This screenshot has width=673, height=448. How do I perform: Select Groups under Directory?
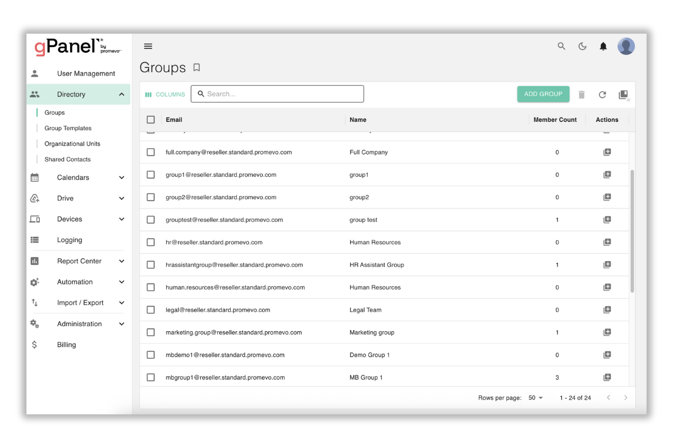[x=54, y=112]
